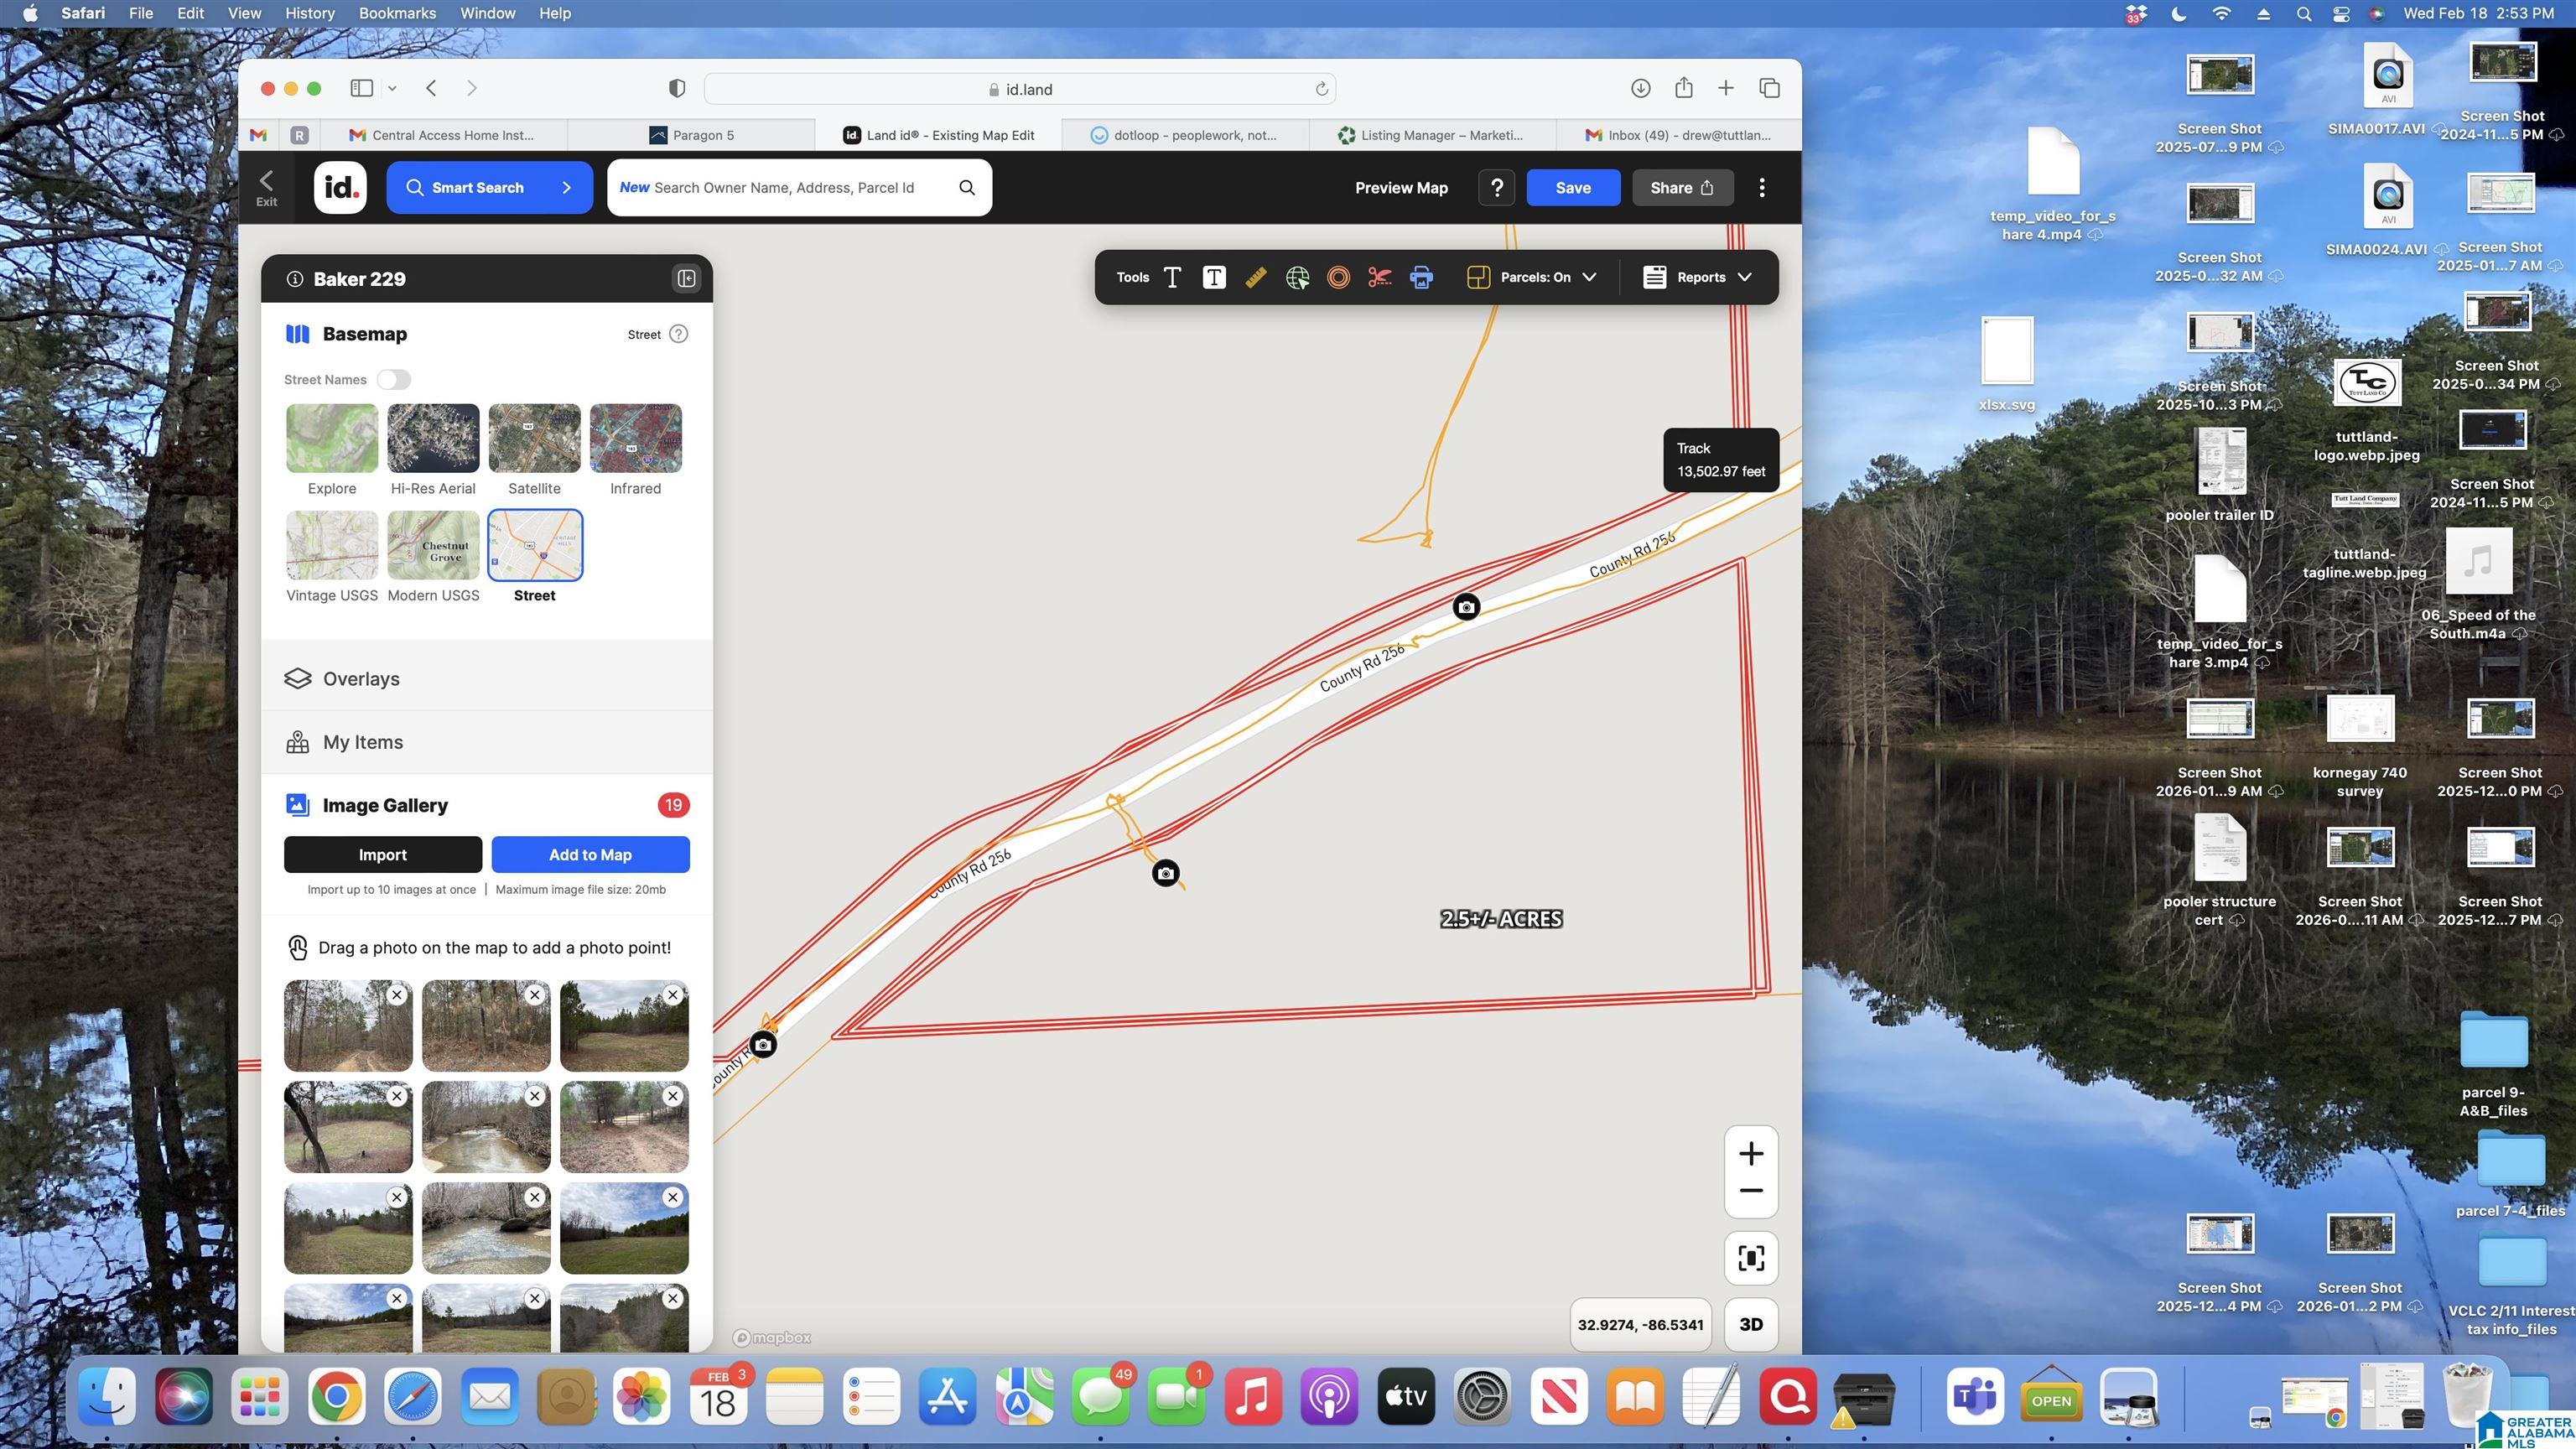
Task: Toggle the Street Names switch
Action: [393, 379]
